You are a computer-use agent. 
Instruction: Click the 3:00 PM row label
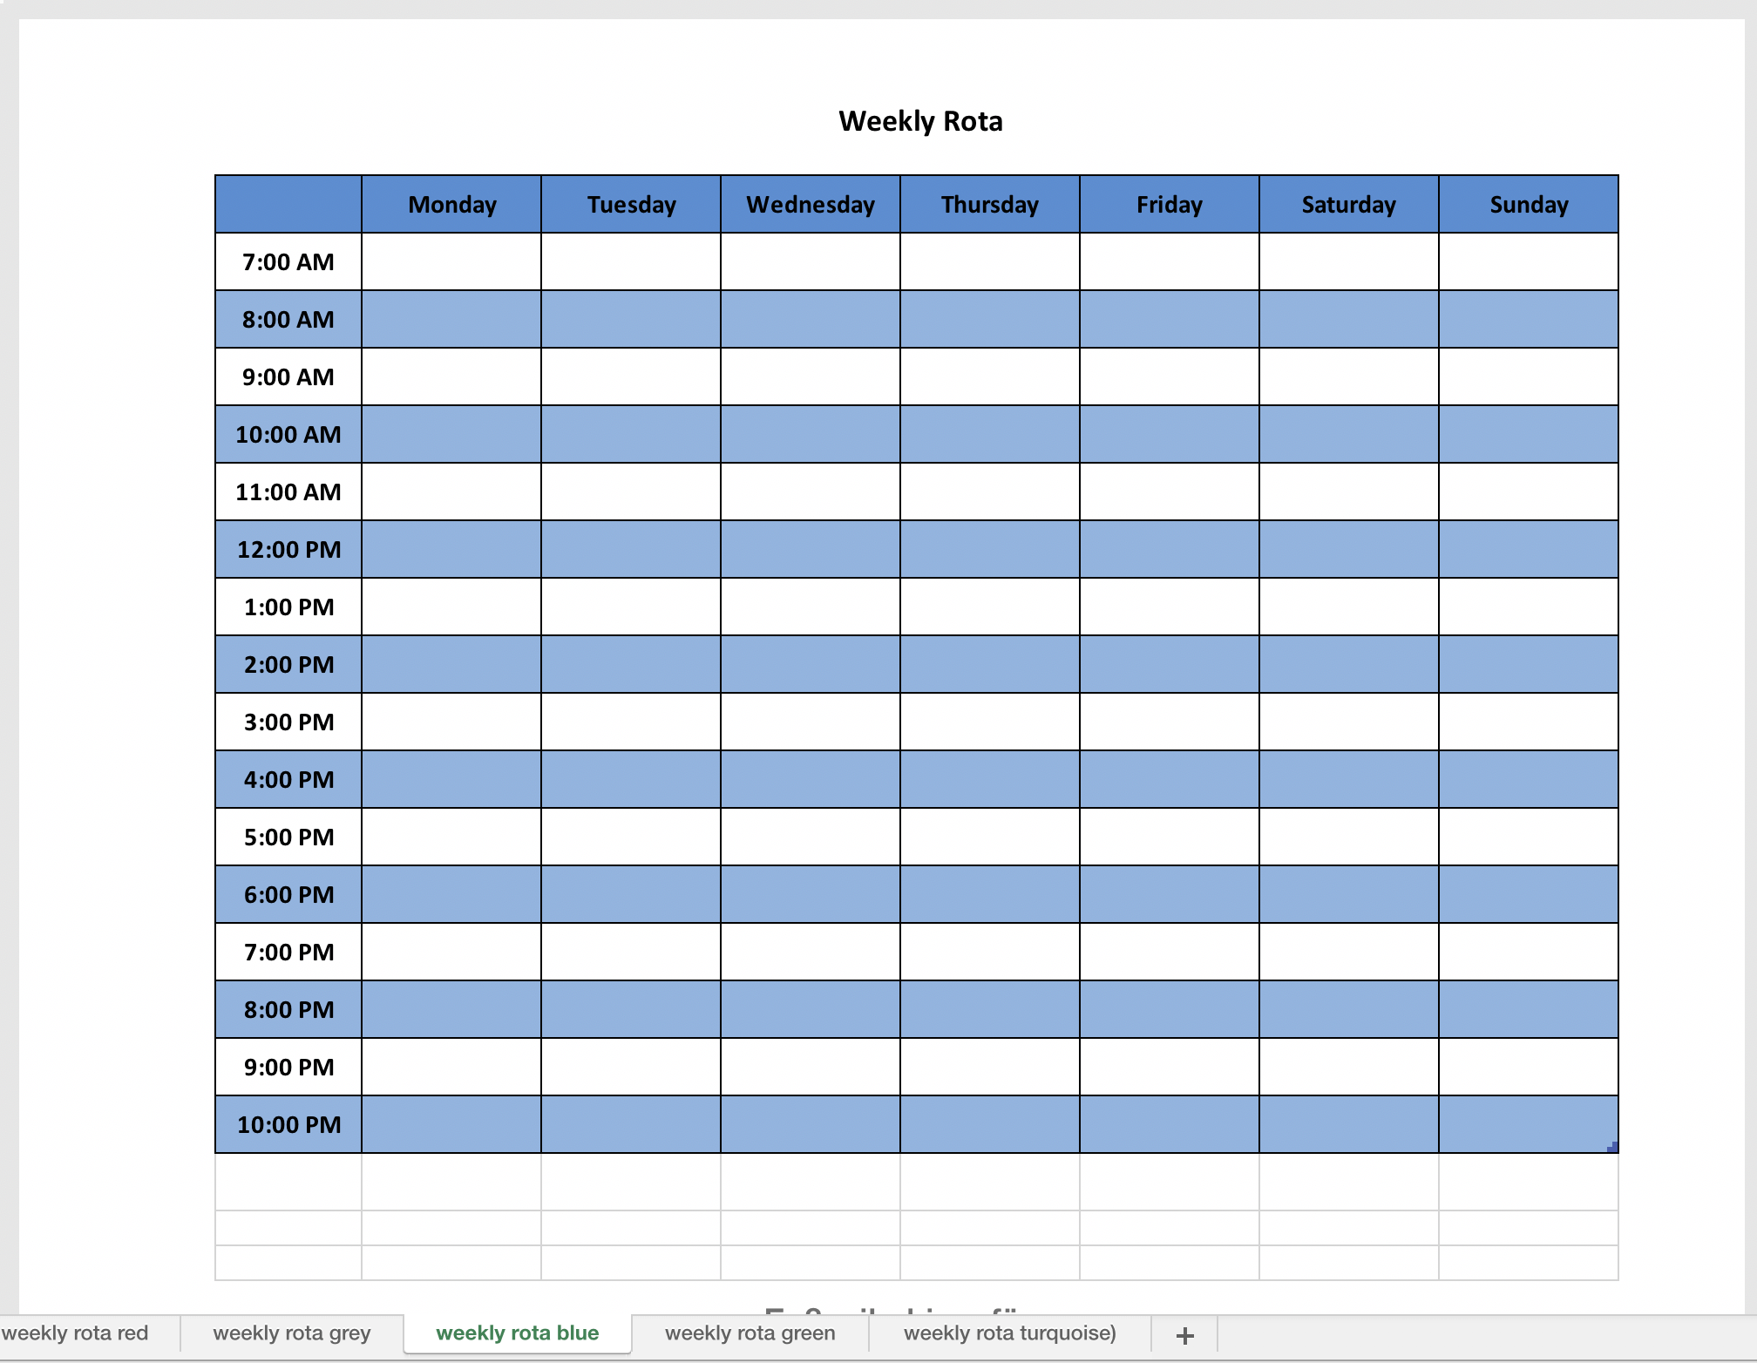tap(288, 722)
